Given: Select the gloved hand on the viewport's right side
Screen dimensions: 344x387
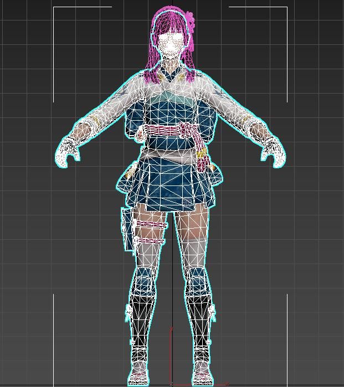Looking at the screenshot, I should click(274, 152).
